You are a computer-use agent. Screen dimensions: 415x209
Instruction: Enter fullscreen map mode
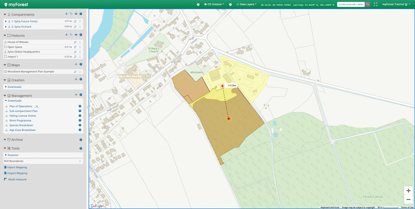pos(375,4)
